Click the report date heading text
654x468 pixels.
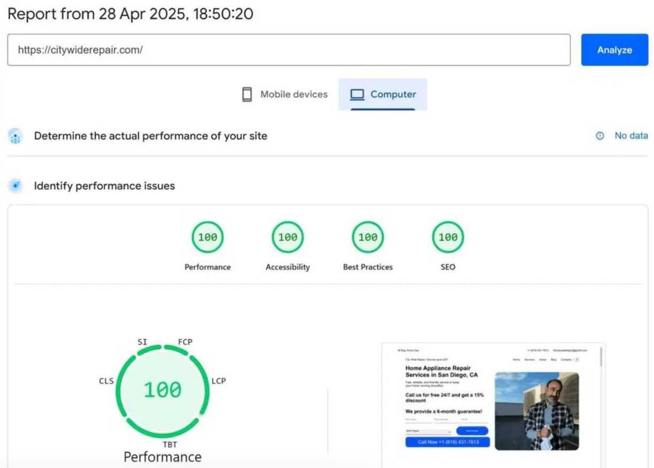pos(130,14)
